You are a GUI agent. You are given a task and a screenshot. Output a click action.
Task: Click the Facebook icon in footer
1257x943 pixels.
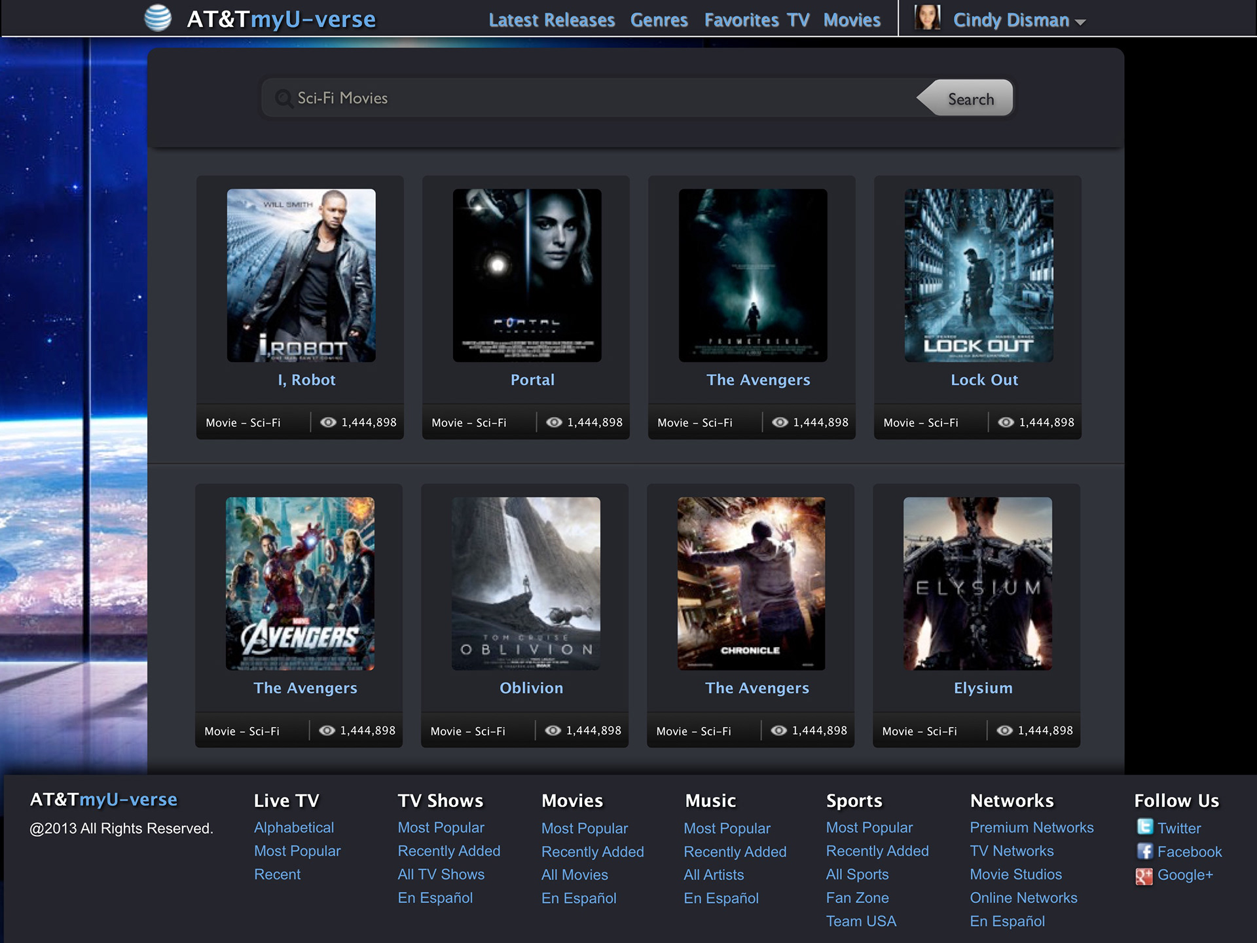1144,851
